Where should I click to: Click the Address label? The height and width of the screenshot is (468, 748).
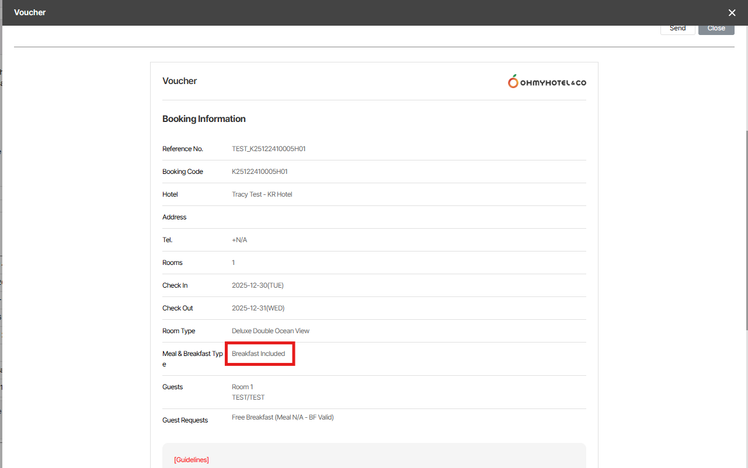[175, 217]
